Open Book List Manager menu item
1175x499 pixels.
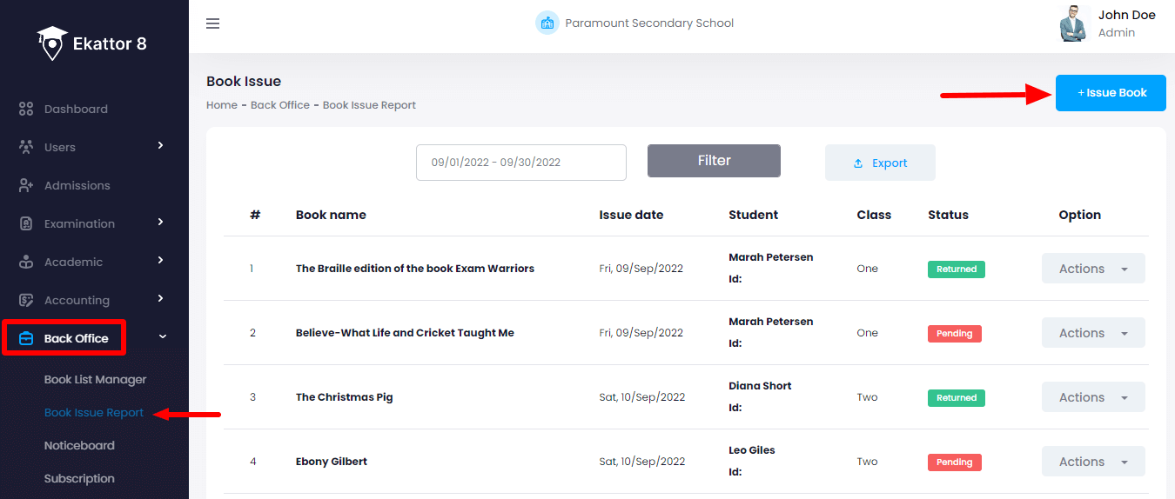click(x=95, y=380)
